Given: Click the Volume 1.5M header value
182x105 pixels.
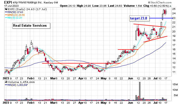Looking at the screenshot, I should 133,6.
